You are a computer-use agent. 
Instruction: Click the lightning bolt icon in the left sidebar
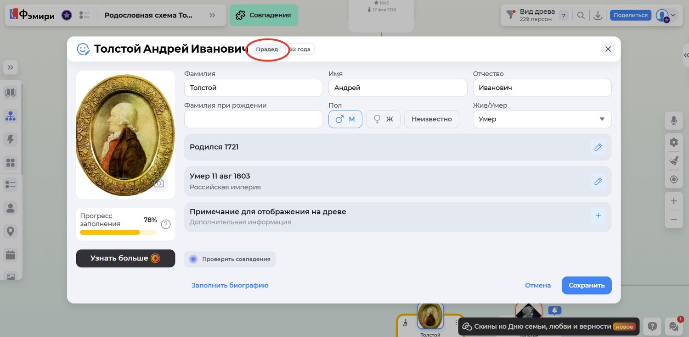11,139
